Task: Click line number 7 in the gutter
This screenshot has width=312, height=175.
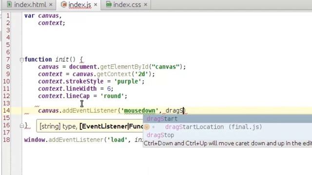Action: [8, 59]
